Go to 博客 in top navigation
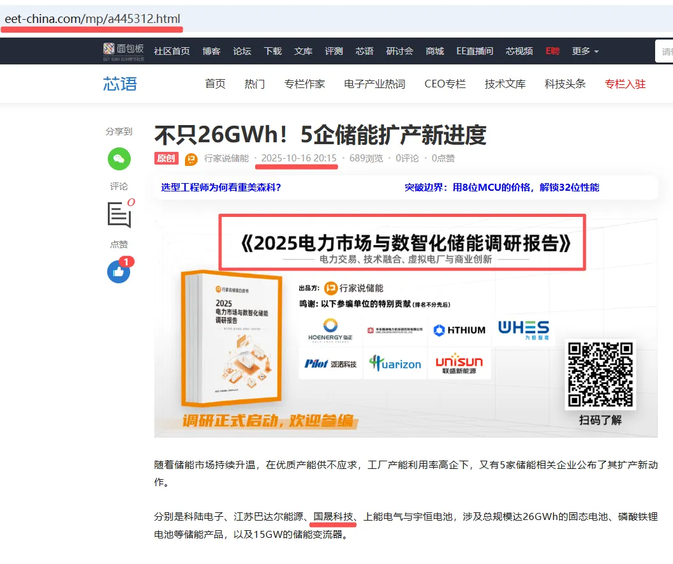Image resolution: width=673 pixels, height=564 pixels. coord(211,51)
